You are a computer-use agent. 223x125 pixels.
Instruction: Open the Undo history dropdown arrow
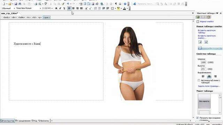[71, 4]
